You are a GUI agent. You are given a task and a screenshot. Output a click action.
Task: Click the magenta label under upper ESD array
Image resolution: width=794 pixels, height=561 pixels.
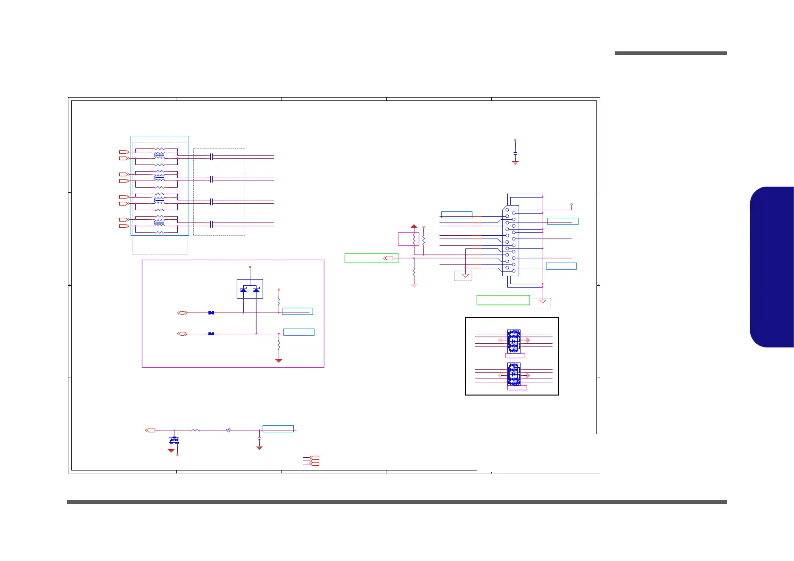[516, 355]
